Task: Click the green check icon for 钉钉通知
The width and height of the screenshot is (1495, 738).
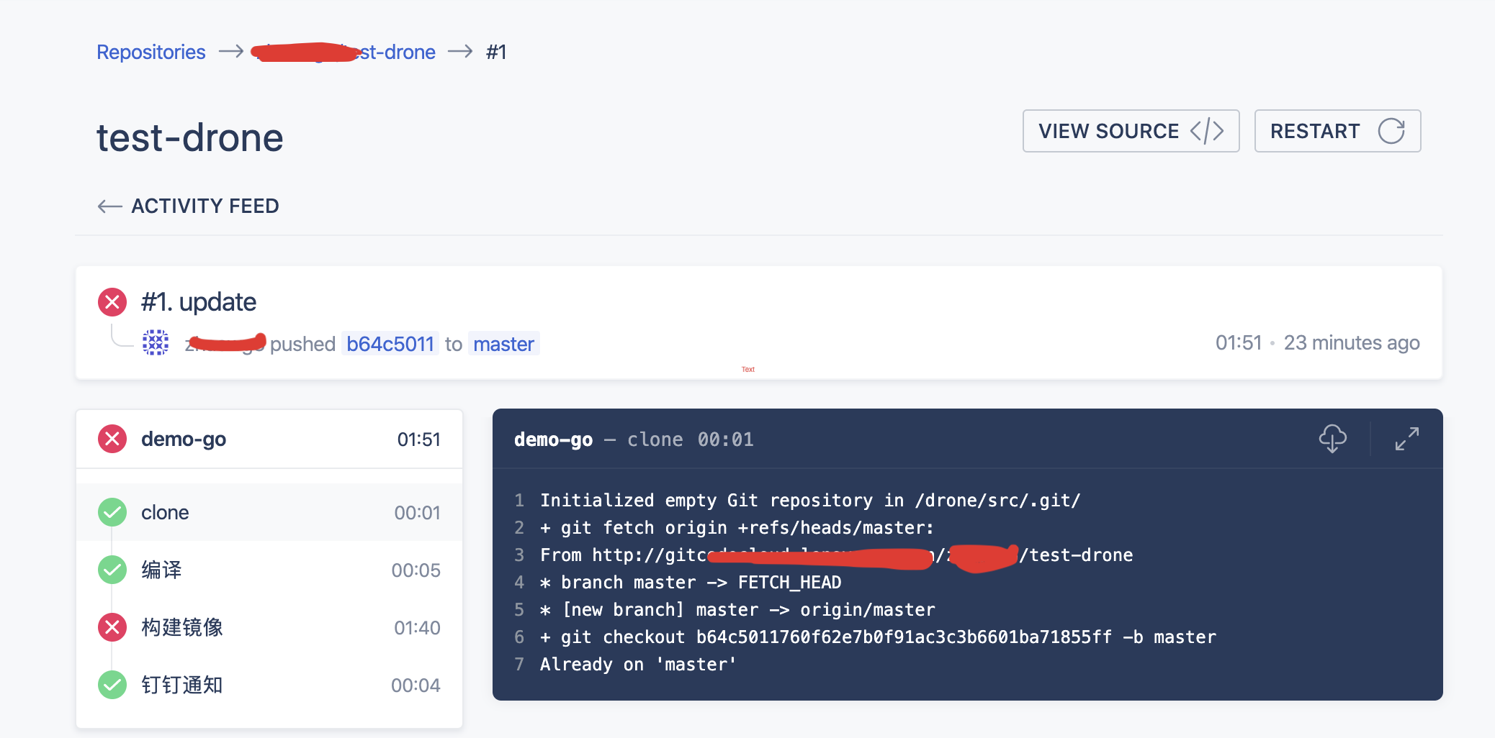Action: [112, 685]
